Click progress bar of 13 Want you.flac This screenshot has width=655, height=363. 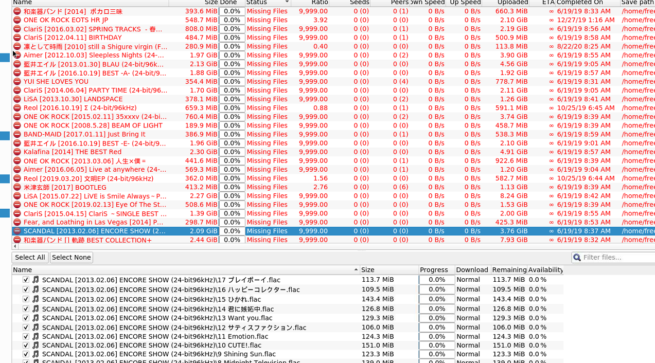(437, 318)
